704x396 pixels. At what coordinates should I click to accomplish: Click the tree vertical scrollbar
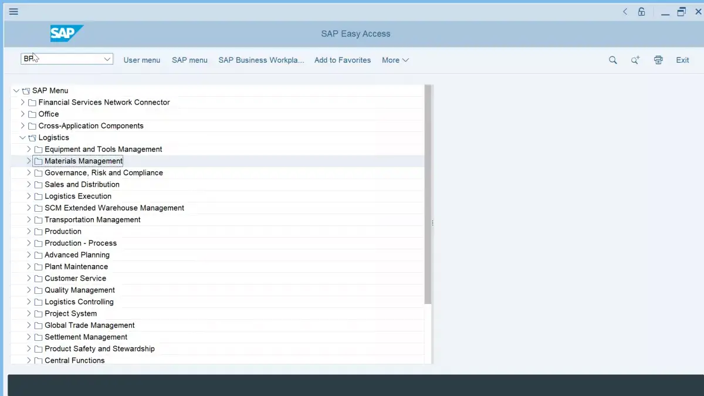pos(428,194)
